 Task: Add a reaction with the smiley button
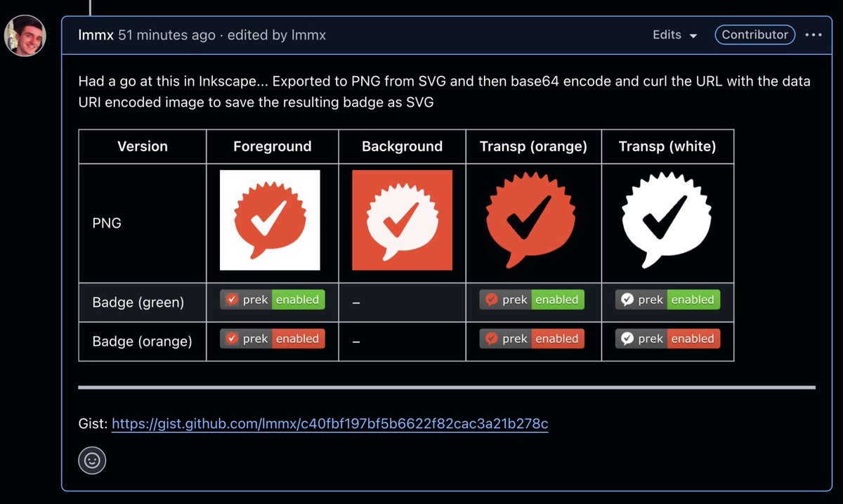click(92, 460)
